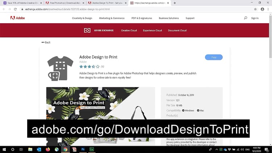
Task: Select Experience Cloud in red bar
Action: pos(152,31)
